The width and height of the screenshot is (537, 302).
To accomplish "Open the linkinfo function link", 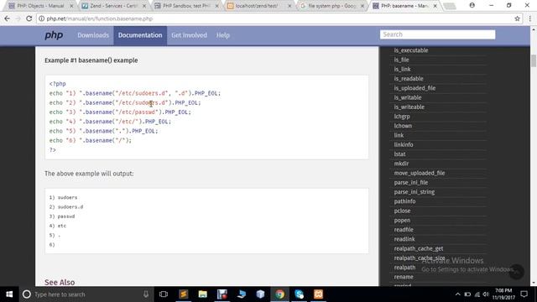I will (x=404, y=144).
